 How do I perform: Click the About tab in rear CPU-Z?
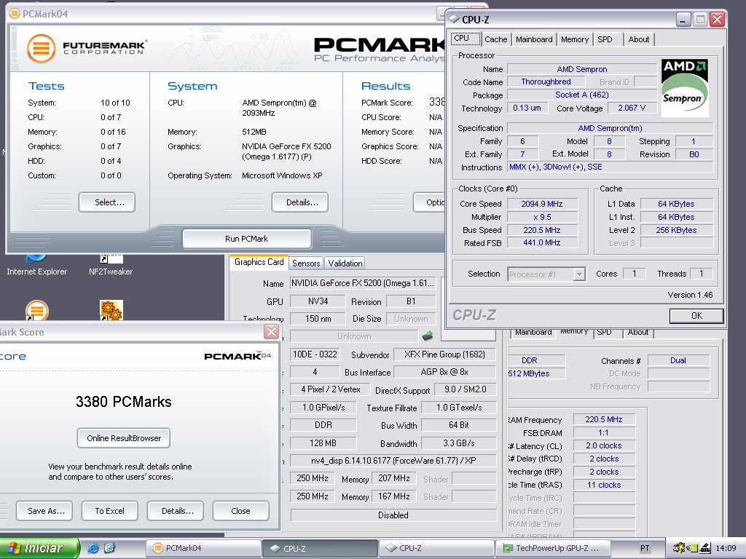coord(637,332)
